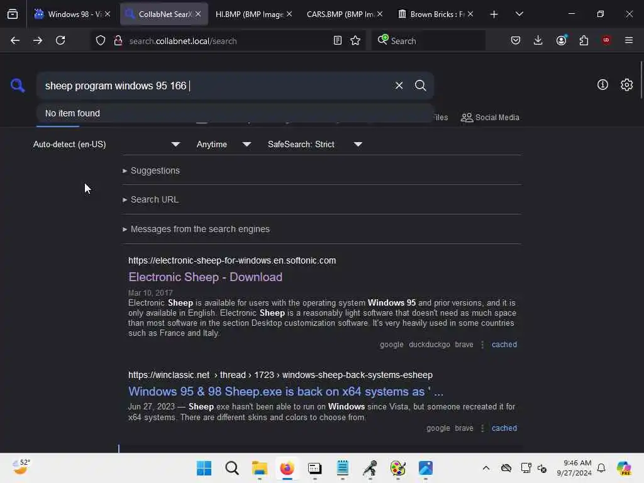Open the Copilot icon in taskbar
The width and height of the screenshot is (644, 483).
(x=623, y=468)
